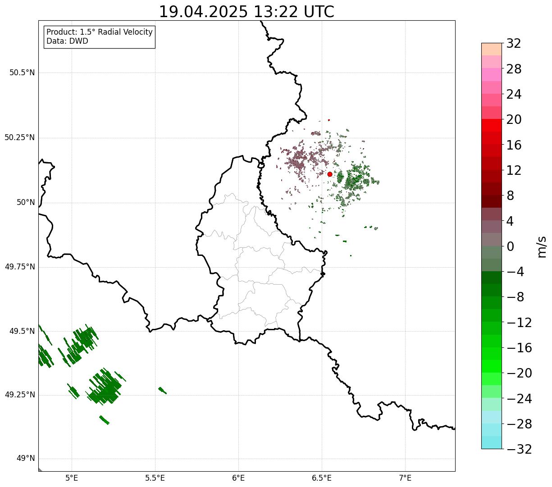Image resolution: width=552 pixels, height=487 pixels.
Task: Click the 49.5°N latitude label
Action: click(x=23, y=331)
